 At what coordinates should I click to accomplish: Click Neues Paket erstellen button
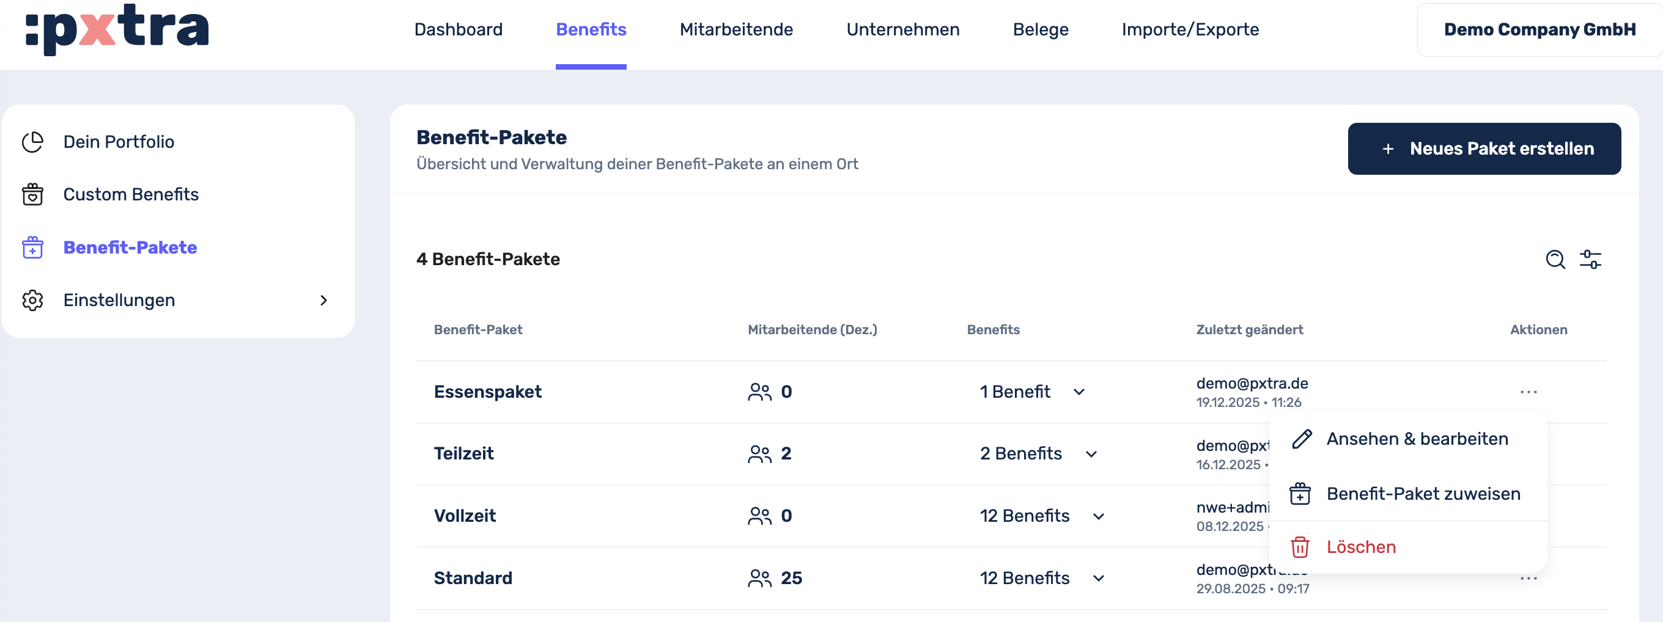(x=1483, y=149)
